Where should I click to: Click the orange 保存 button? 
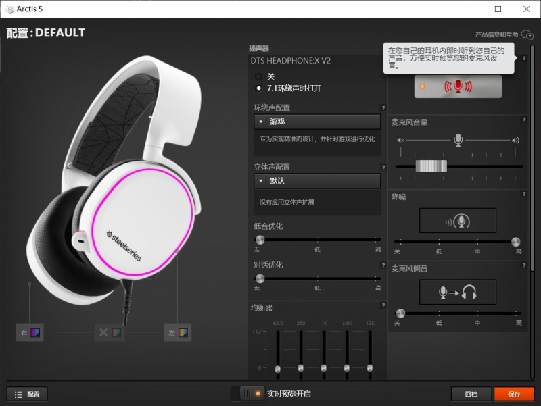coord(514,394)
